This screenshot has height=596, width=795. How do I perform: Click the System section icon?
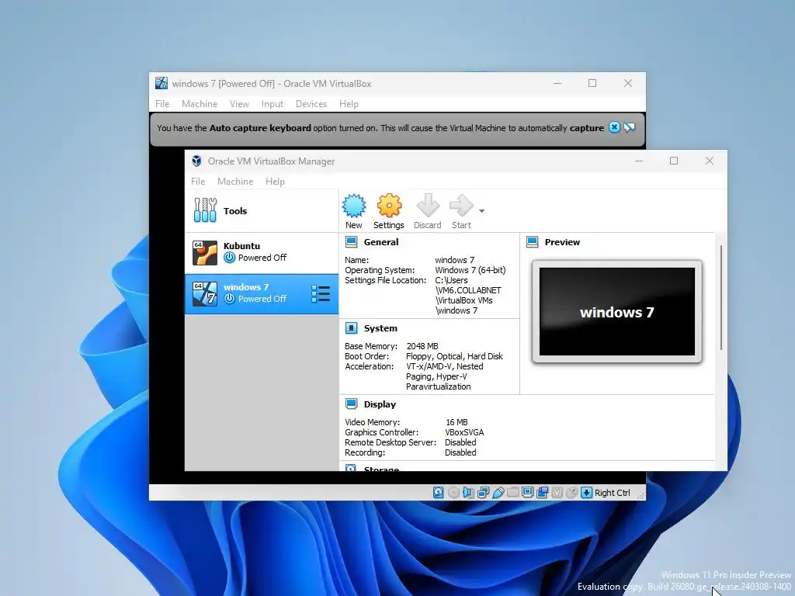pyautogui.click(x=352, y=328)
